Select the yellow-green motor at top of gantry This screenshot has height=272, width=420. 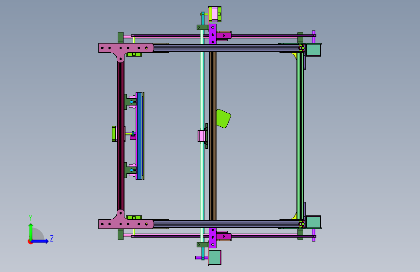pos(215,14)
